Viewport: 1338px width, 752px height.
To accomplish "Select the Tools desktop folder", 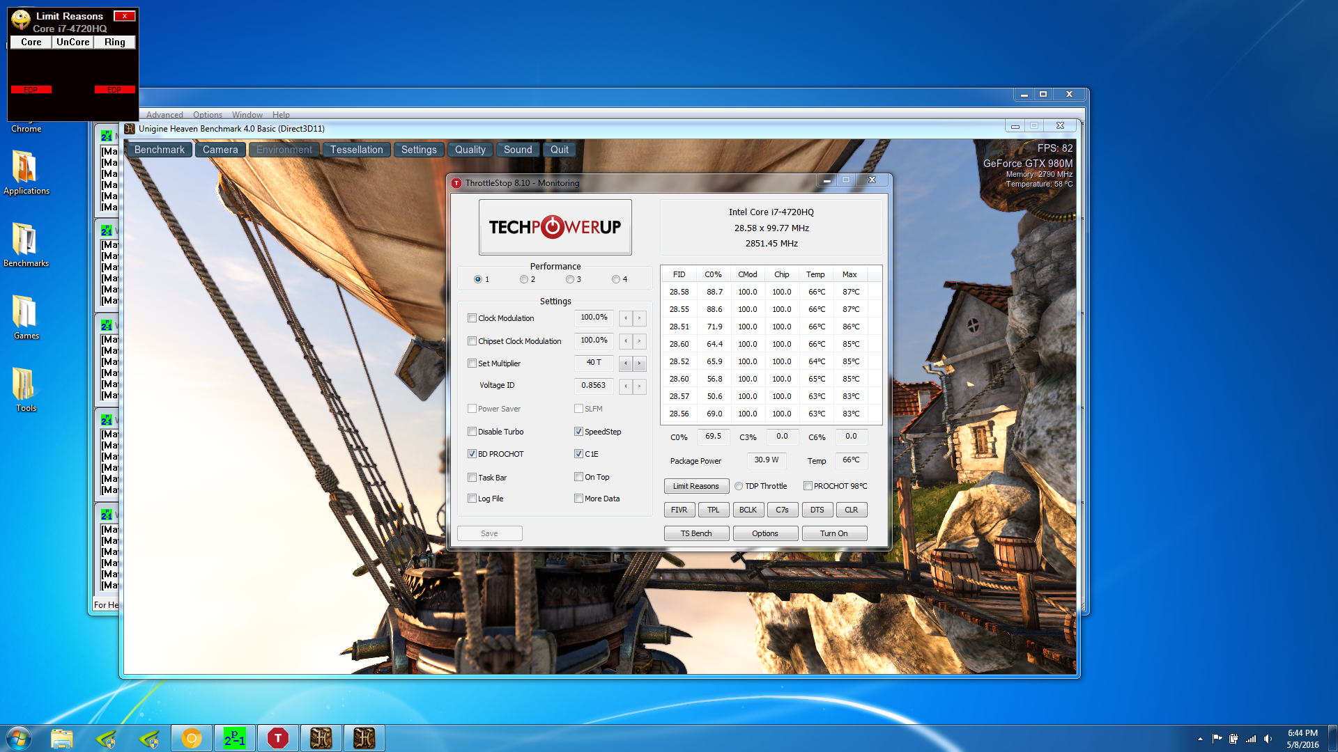I will point(26,390).
